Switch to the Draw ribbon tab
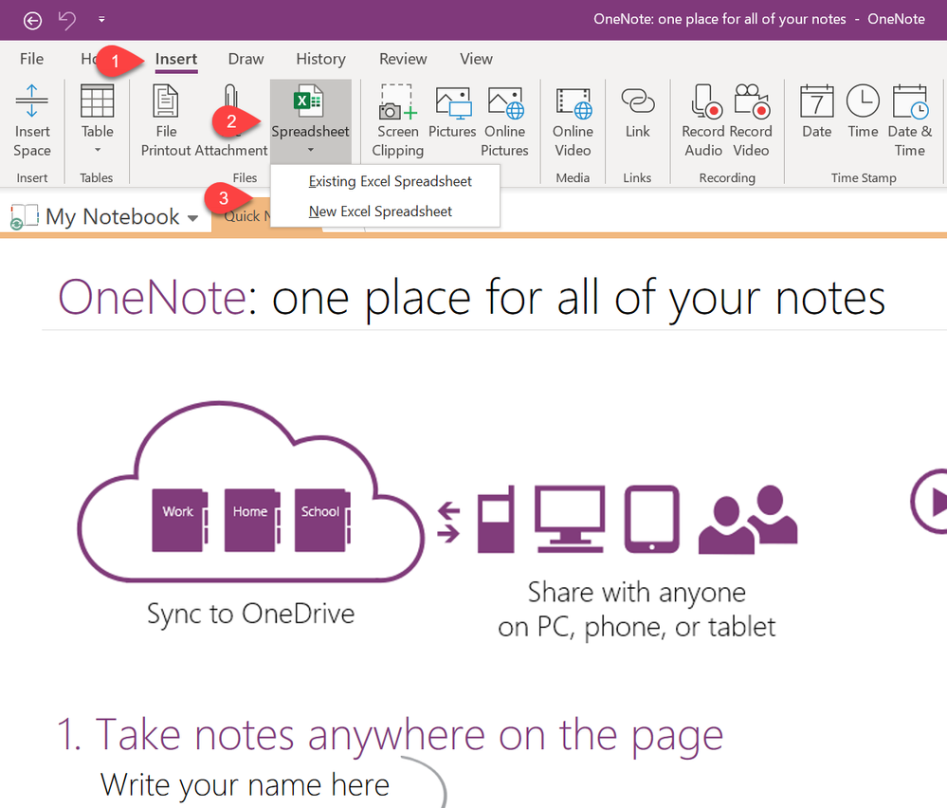 246,59
